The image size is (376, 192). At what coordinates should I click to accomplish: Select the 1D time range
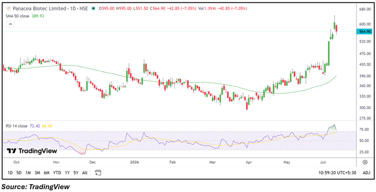tap(10, 172)
